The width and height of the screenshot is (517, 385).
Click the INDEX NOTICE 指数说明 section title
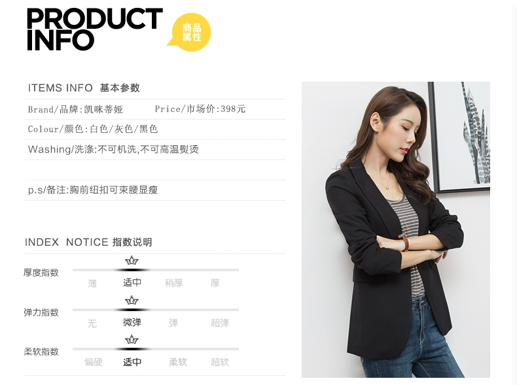tap(88, 242)
